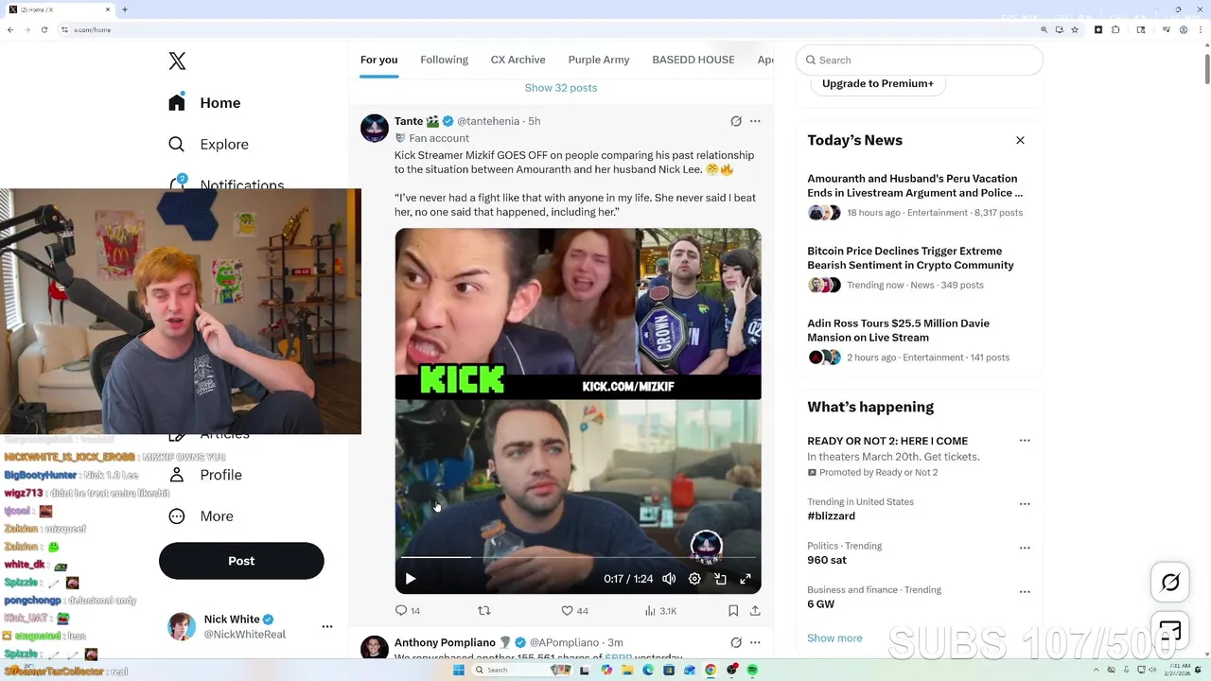Open Notifications in the sidebar
The image size is (1211, 681).
click(x=226, y=184)
